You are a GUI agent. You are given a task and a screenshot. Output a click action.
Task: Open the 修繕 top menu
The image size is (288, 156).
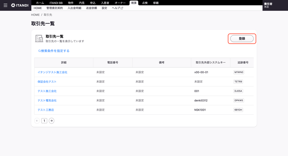pos(156,3)
